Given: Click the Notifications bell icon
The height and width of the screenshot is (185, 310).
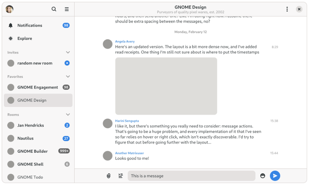Looking at the screenshot, I should [11, 26].
